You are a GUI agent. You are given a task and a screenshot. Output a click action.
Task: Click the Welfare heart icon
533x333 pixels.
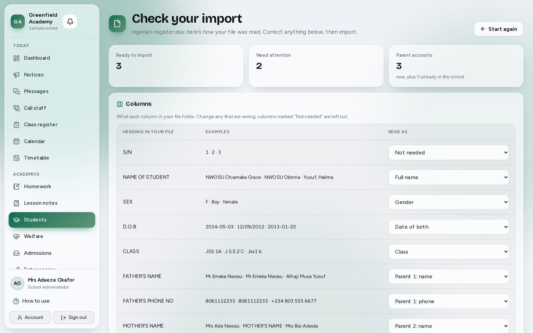tap(16, 236)
